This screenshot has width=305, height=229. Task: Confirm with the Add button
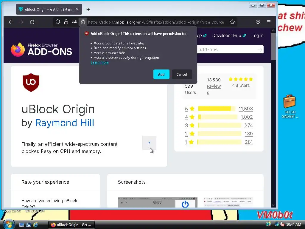161,74
